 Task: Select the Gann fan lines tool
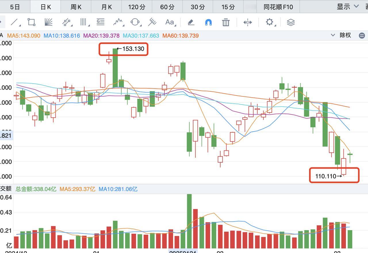coord(49,22)
